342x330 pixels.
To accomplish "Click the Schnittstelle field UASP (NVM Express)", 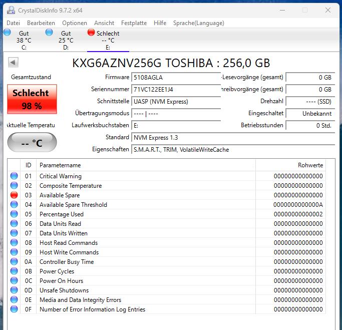I will tap(176, 102).
